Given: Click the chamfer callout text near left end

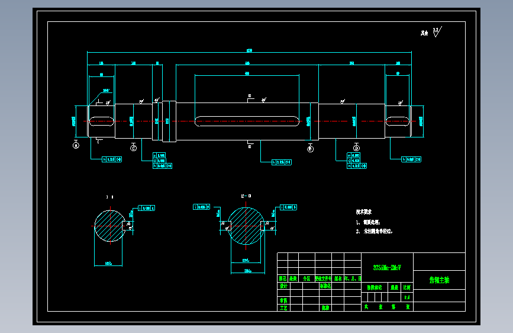Looking at the screenshot, I should (107, 90).
